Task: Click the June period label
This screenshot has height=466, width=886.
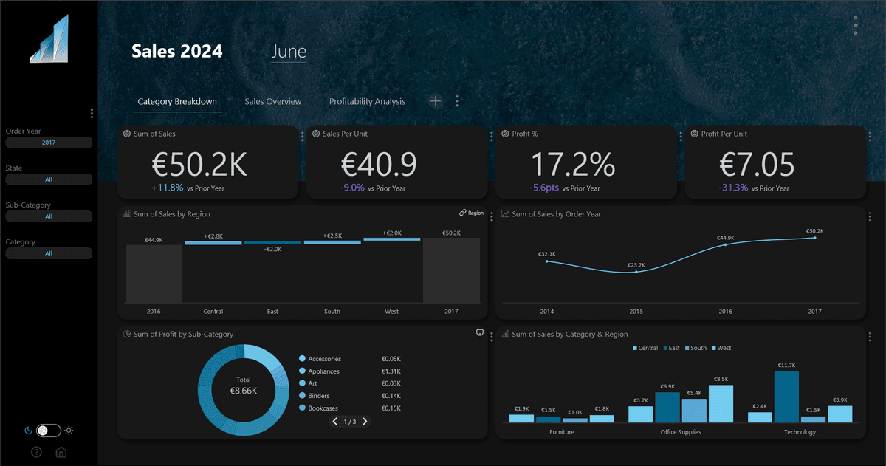Action: pos(289,52)
